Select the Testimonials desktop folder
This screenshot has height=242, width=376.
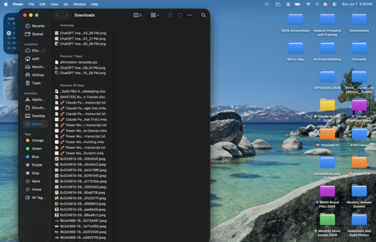pyautogui.click(x=359, y=23)
